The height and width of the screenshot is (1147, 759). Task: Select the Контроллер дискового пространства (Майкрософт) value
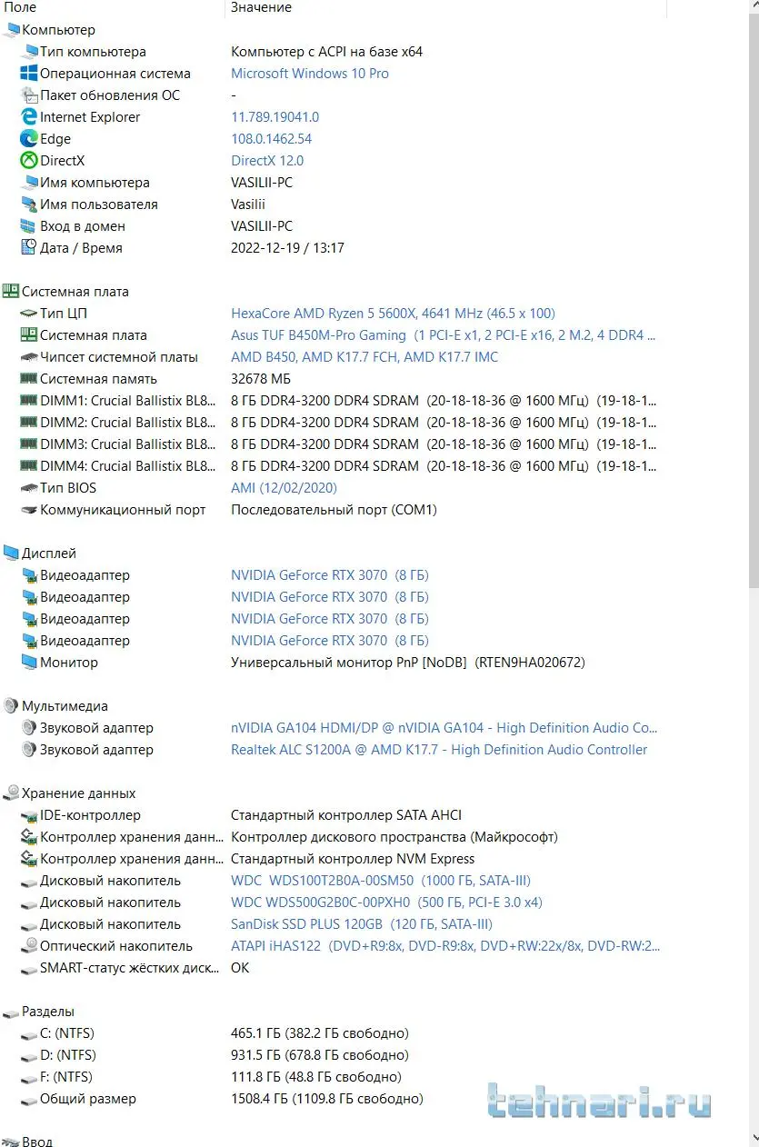(x=394, y=837)
